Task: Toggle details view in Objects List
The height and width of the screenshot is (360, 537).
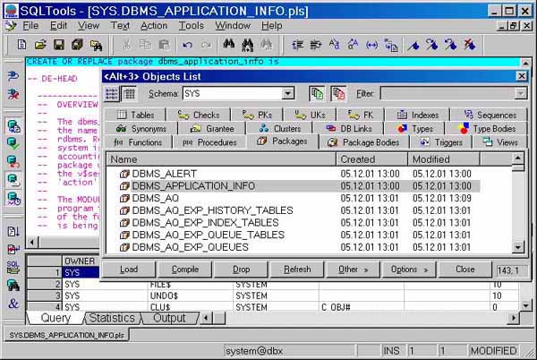Action: click(x=129, y=93)
